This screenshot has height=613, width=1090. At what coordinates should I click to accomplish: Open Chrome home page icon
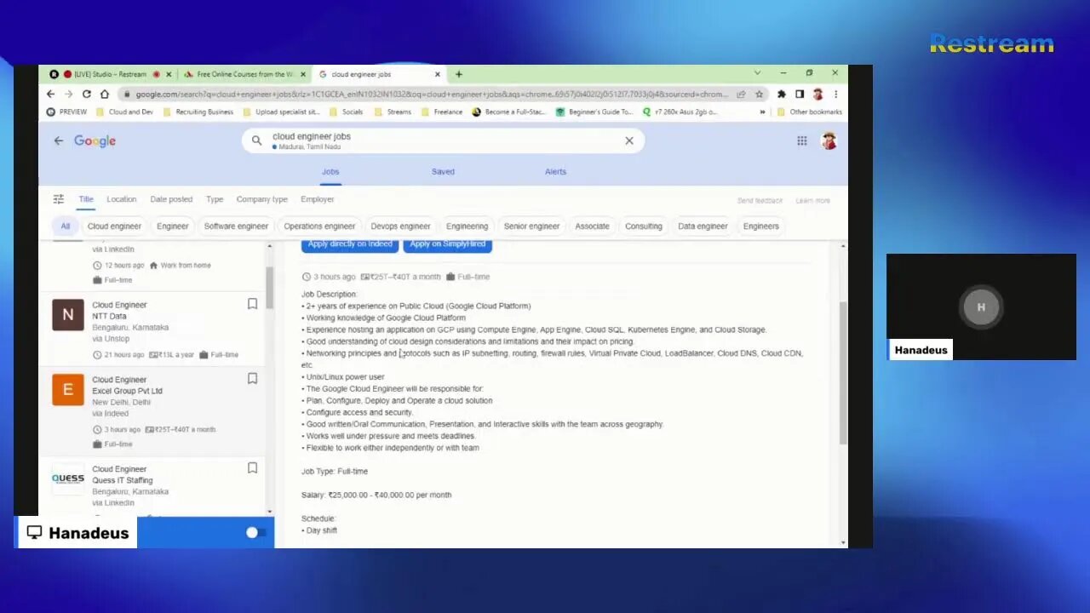[104, 94]
